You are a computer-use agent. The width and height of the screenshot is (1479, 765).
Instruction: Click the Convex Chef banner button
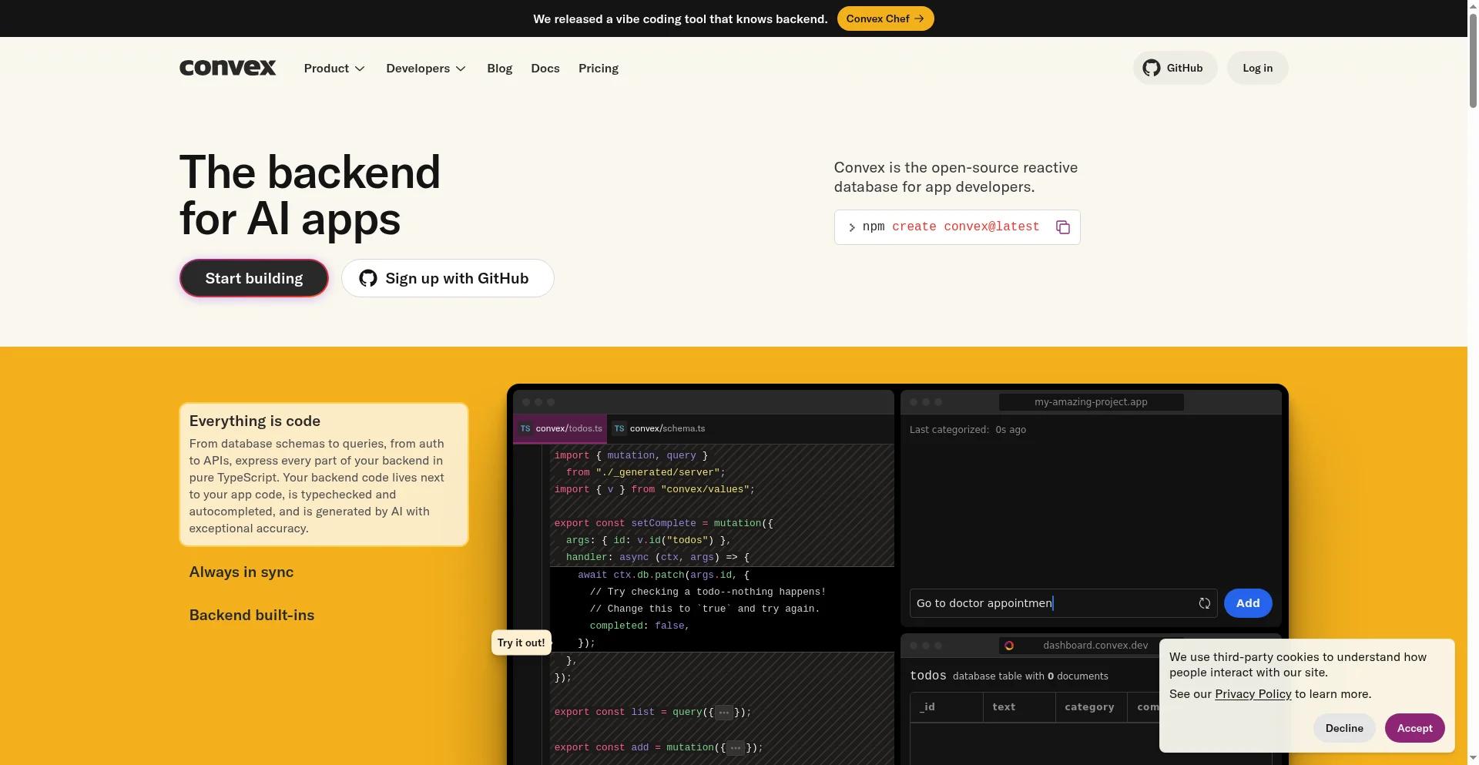[x=885, y=18]
